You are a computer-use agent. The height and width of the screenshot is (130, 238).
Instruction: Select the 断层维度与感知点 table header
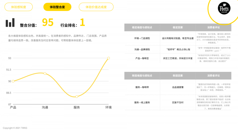tap(142, 76)
